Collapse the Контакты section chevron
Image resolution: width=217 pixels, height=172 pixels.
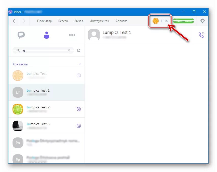(x=80, y=64)
